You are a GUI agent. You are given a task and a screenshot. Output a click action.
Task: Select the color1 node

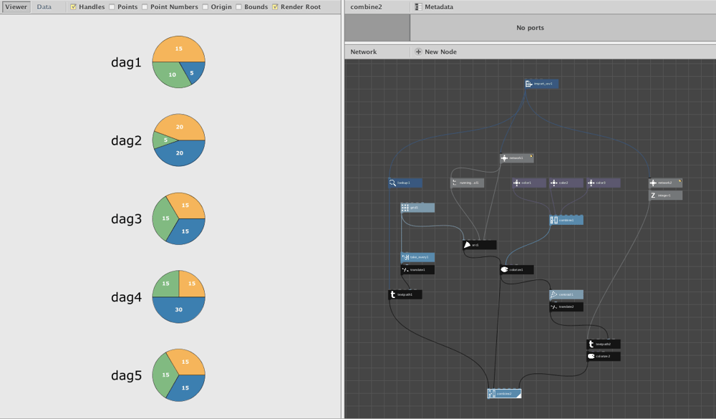(529, 183)
